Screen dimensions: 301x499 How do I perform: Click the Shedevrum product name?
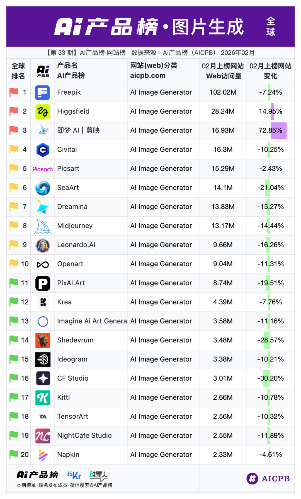tap(75, 340)
